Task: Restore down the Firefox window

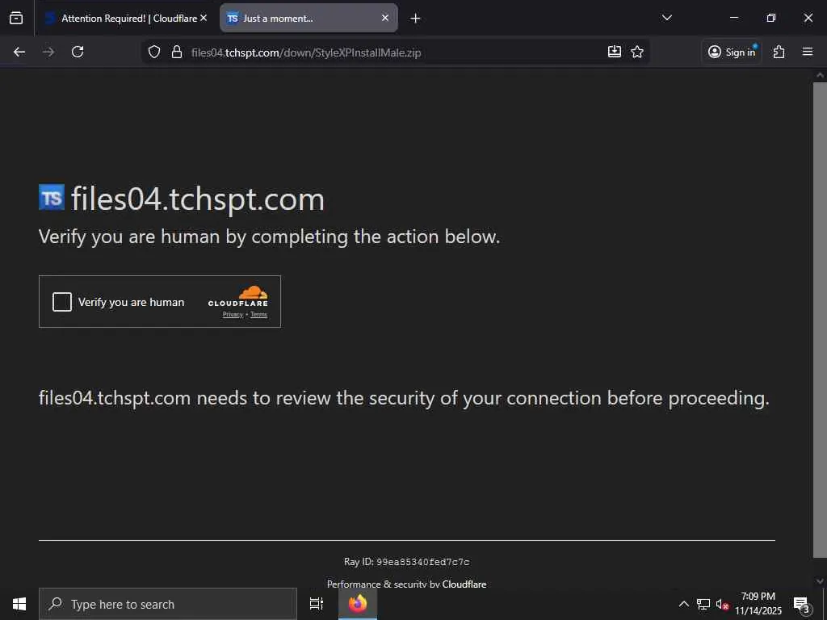Action: click(771, 18)
